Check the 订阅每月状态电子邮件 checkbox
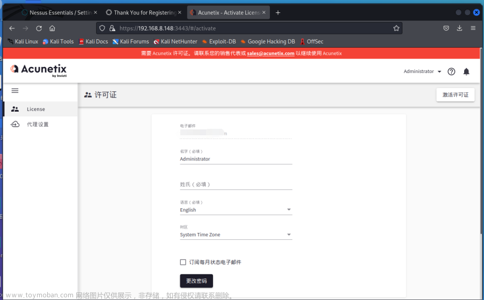 183,262
